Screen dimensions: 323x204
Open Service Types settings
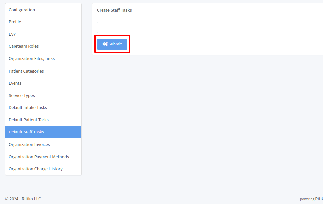click(22, 96)
